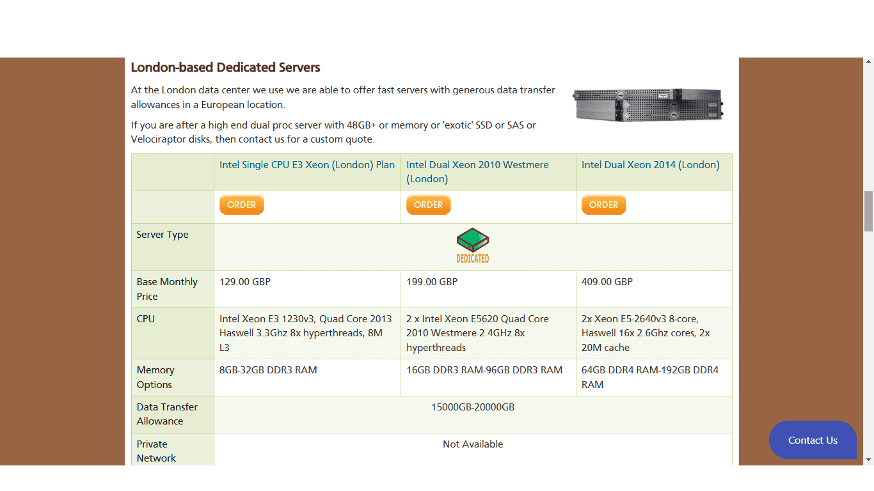Click the paragraph about the London data center
The image size is (874, 491).
click(343, 97)
